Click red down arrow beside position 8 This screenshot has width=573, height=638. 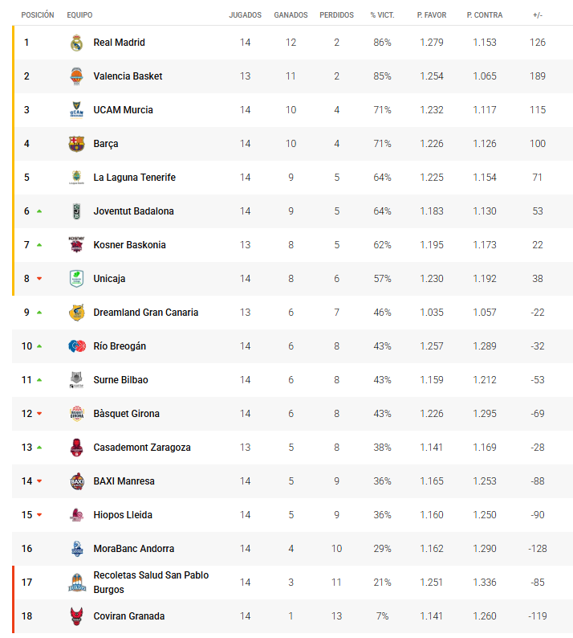(x=39, y=279)
